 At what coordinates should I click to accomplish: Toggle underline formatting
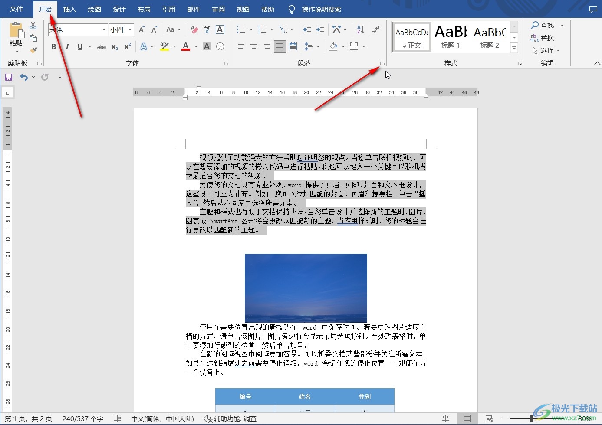tap(80, 46)
